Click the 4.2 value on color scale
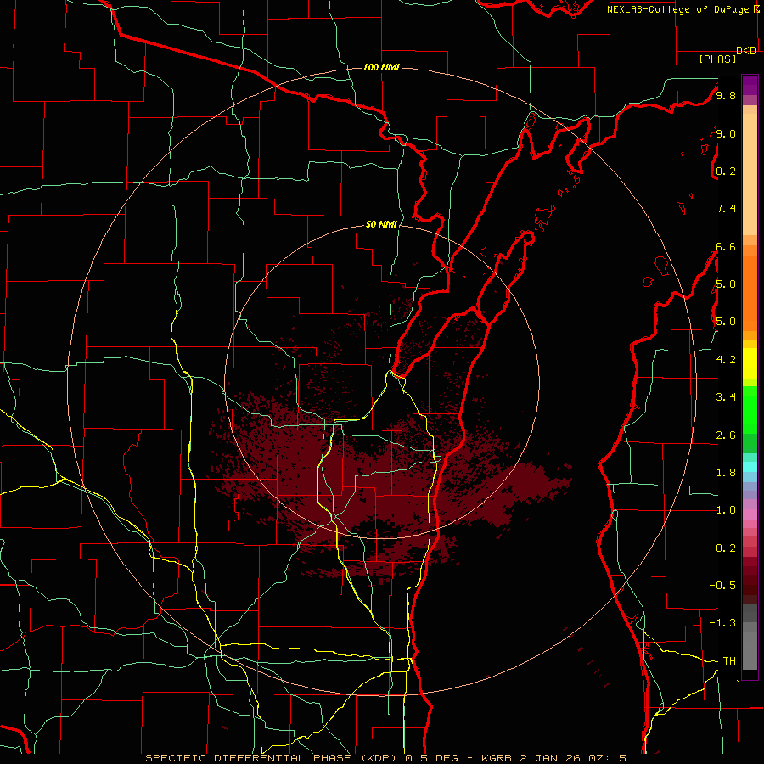Viewport: 764px width, 764px height. [726, 360]
